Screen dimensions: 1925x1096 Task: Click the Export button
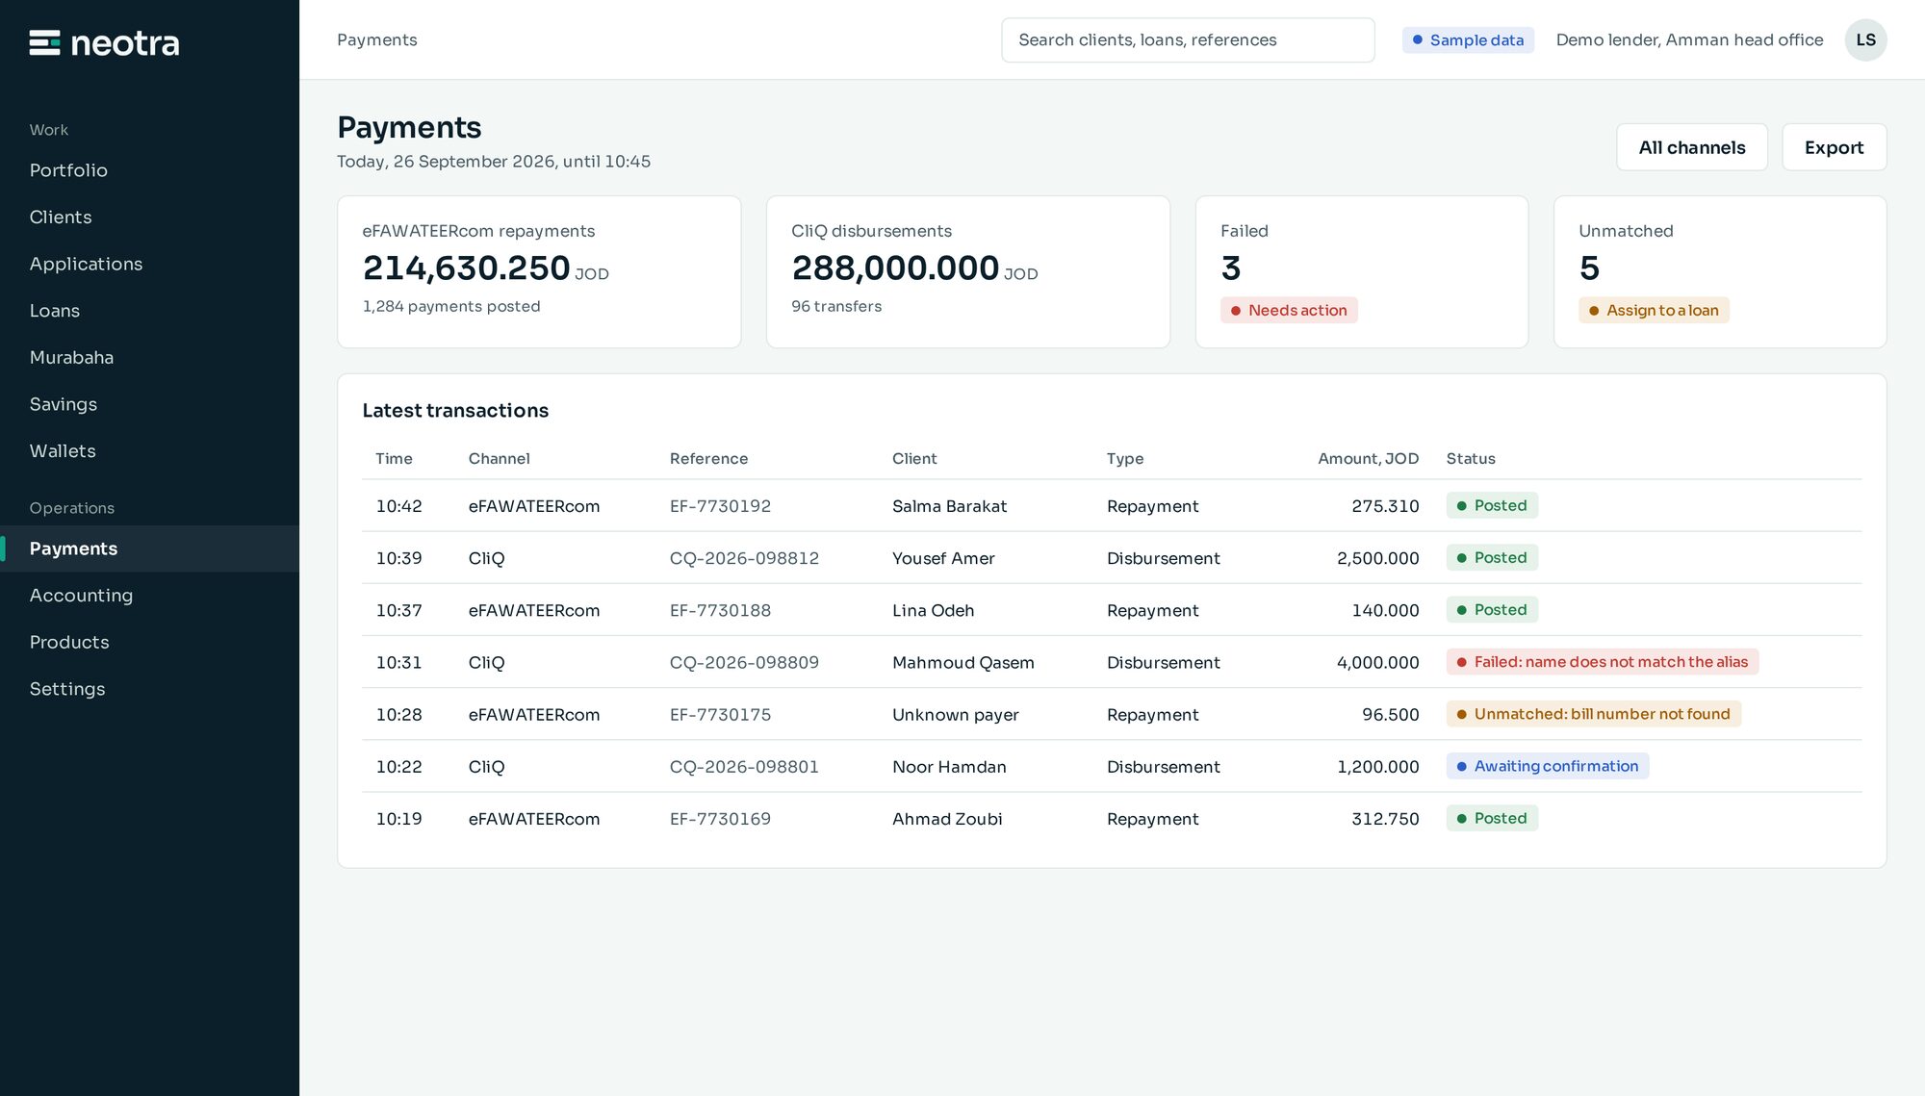point(1834,147)
